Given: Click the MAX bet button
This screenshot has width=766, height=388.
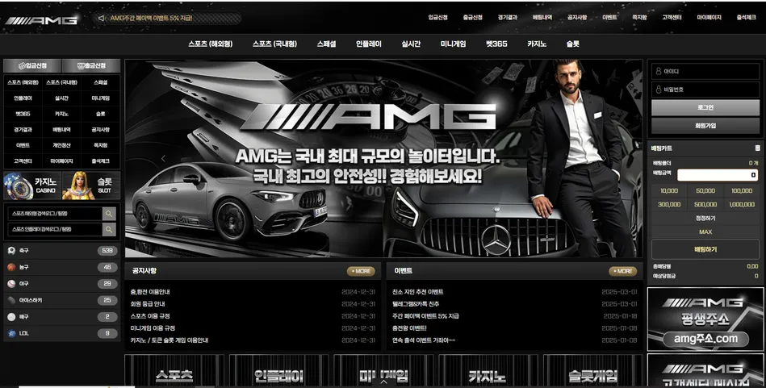Looking at the screenshot, I should point(705,232).
